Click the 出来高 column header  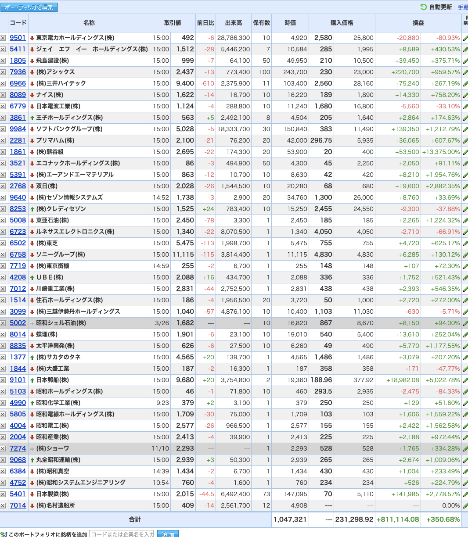click(234, 23)
